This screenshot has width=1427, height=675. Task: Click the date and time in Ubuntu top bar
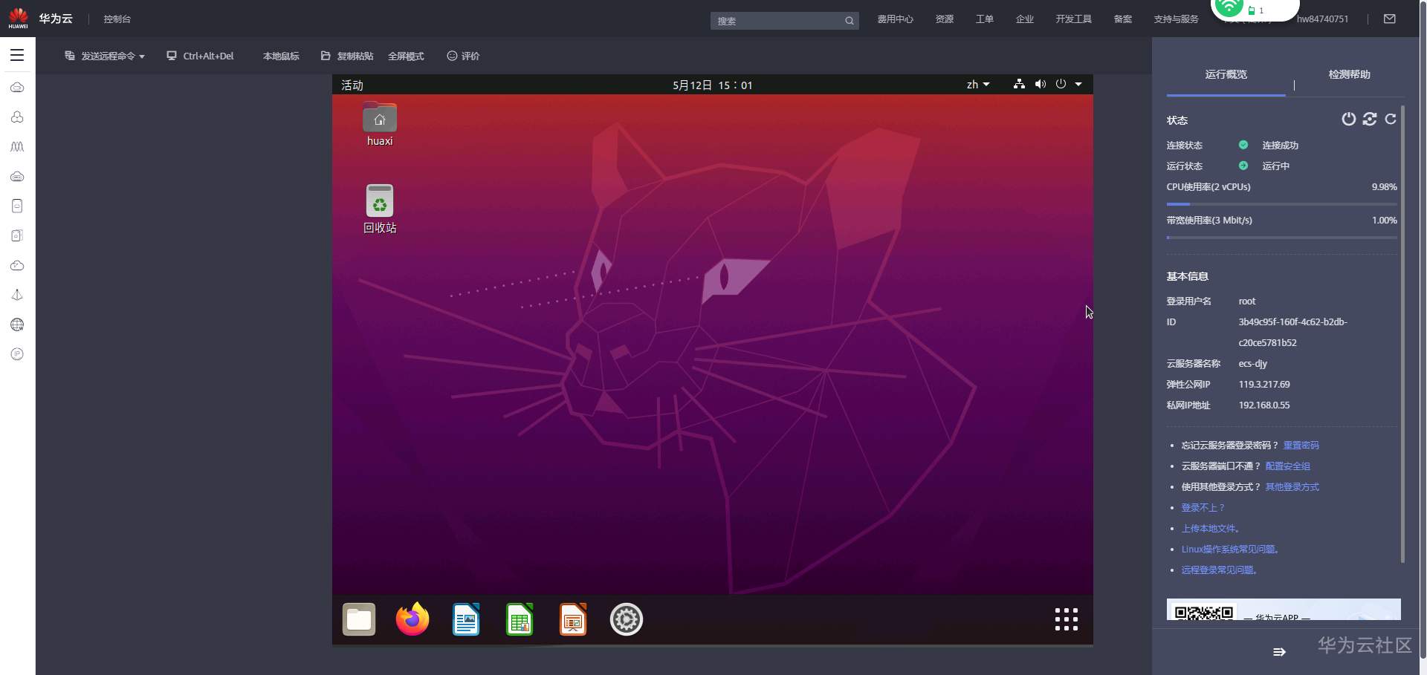point(713,85)
